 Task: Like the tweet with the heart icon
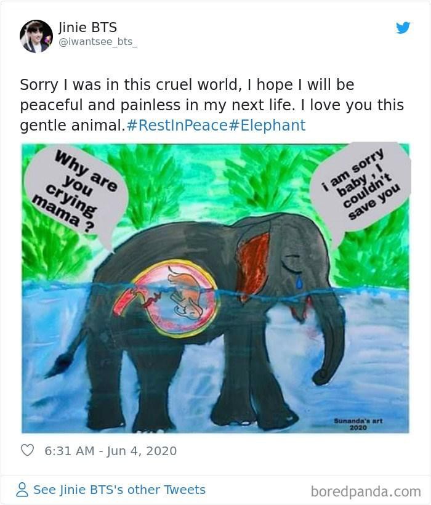click(x=27, y=450)
